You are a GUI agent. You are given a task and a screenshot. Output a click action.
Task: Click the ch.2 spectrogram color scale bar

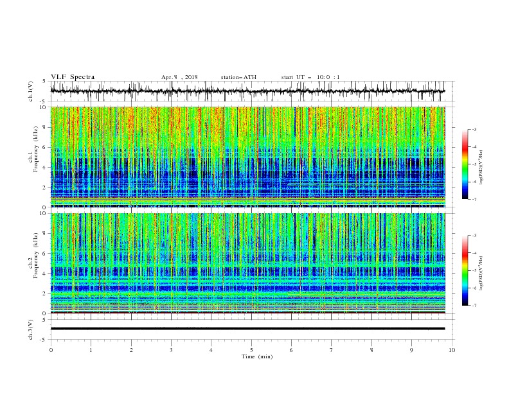click(465, 270)
